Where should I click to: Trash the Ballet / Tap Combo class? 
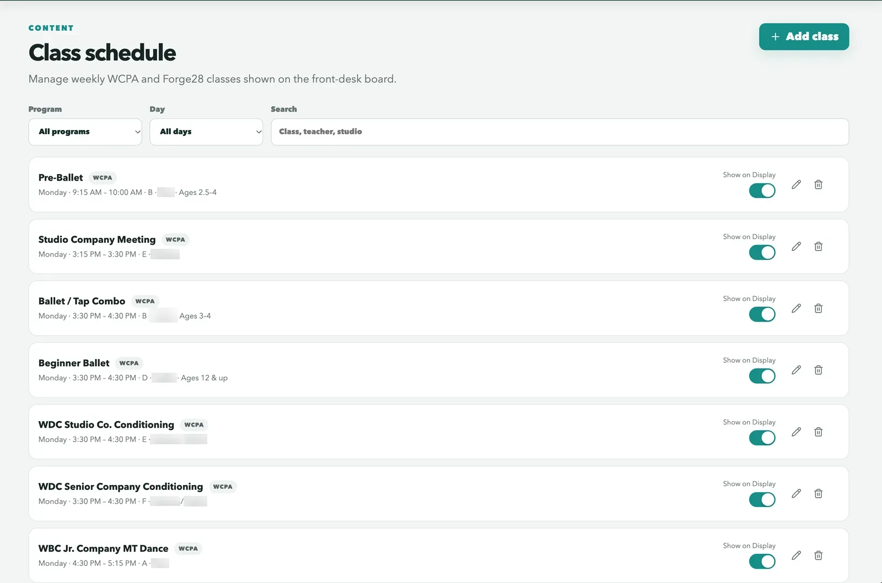click(x=818, y=308)
